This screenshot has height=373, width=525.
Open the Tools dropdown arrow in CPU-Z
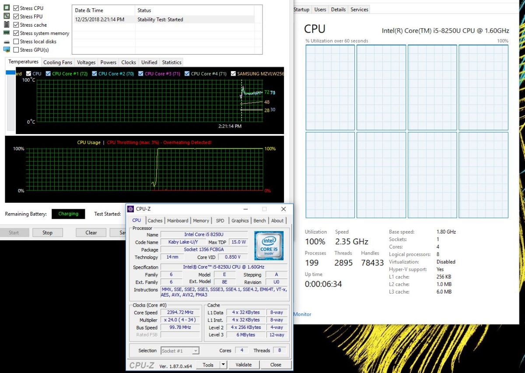pyautogui.click(x=223, y=365)
